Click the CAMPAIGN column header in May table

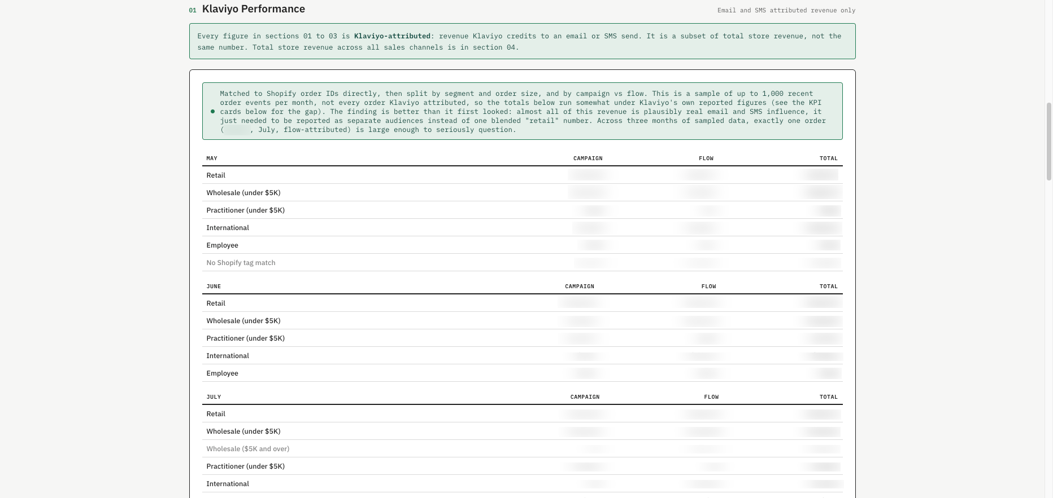(x=588, y=158)
